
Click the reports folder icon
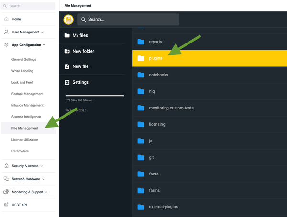pos(141,42)
